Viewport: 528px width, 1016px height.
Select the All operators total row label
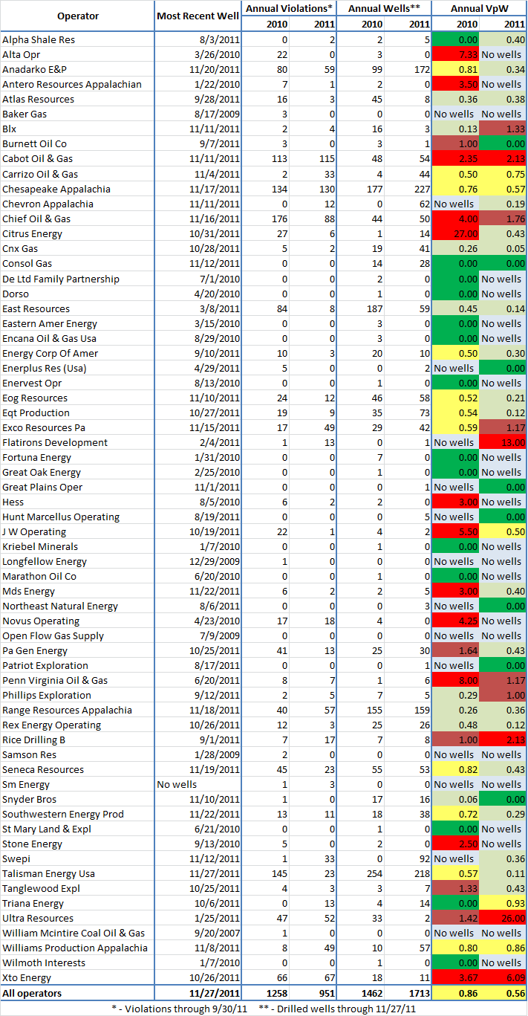77,993
